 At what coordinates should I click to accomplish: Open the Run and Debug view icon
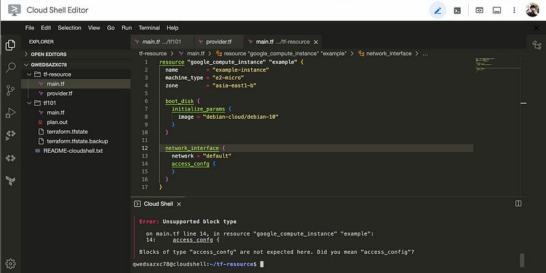click(x=10, y=113)
